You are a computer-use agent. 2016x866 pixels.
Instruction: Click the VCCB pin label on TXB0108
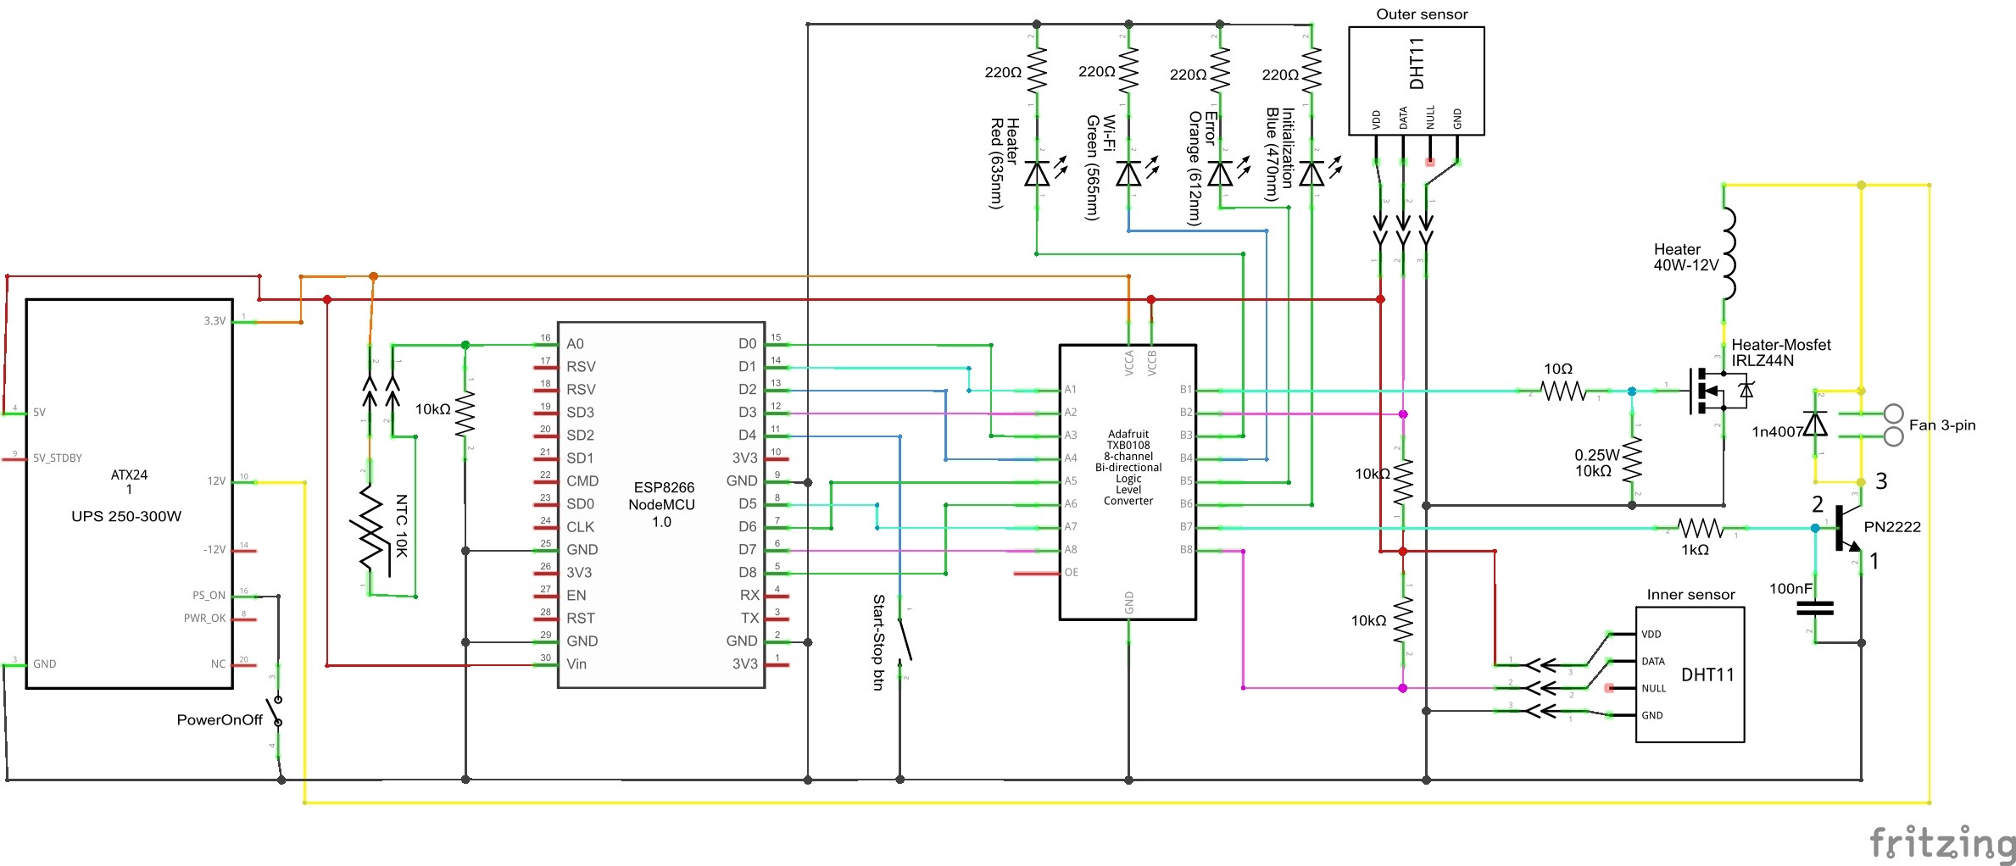coord(1151,363)
